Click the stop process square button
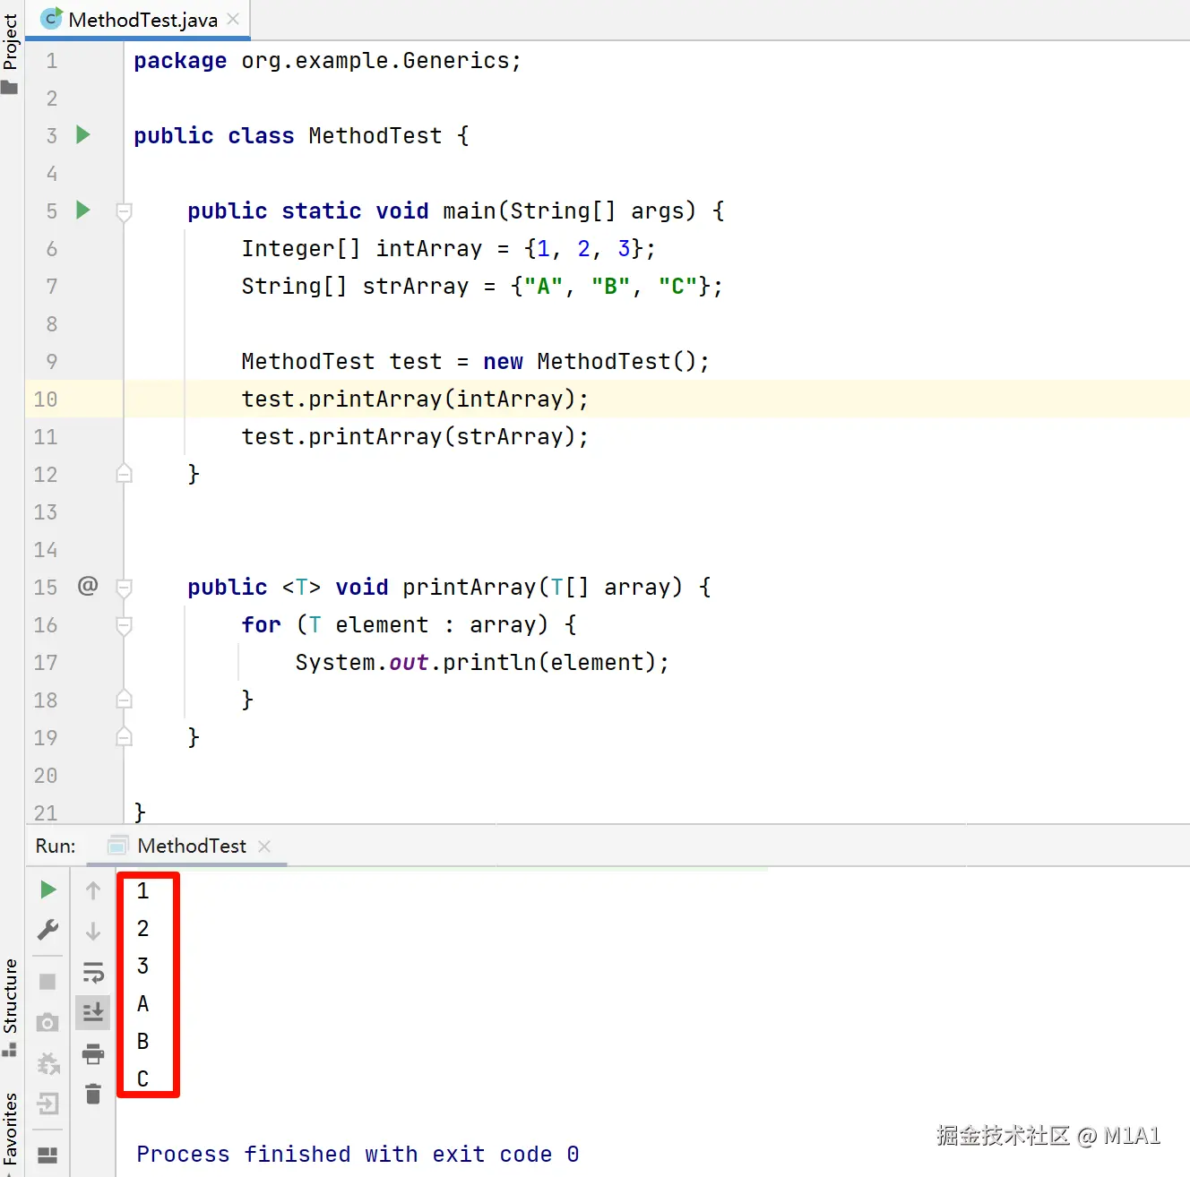This screenshot has width=1190, height=1177. [x=48, y=982]
